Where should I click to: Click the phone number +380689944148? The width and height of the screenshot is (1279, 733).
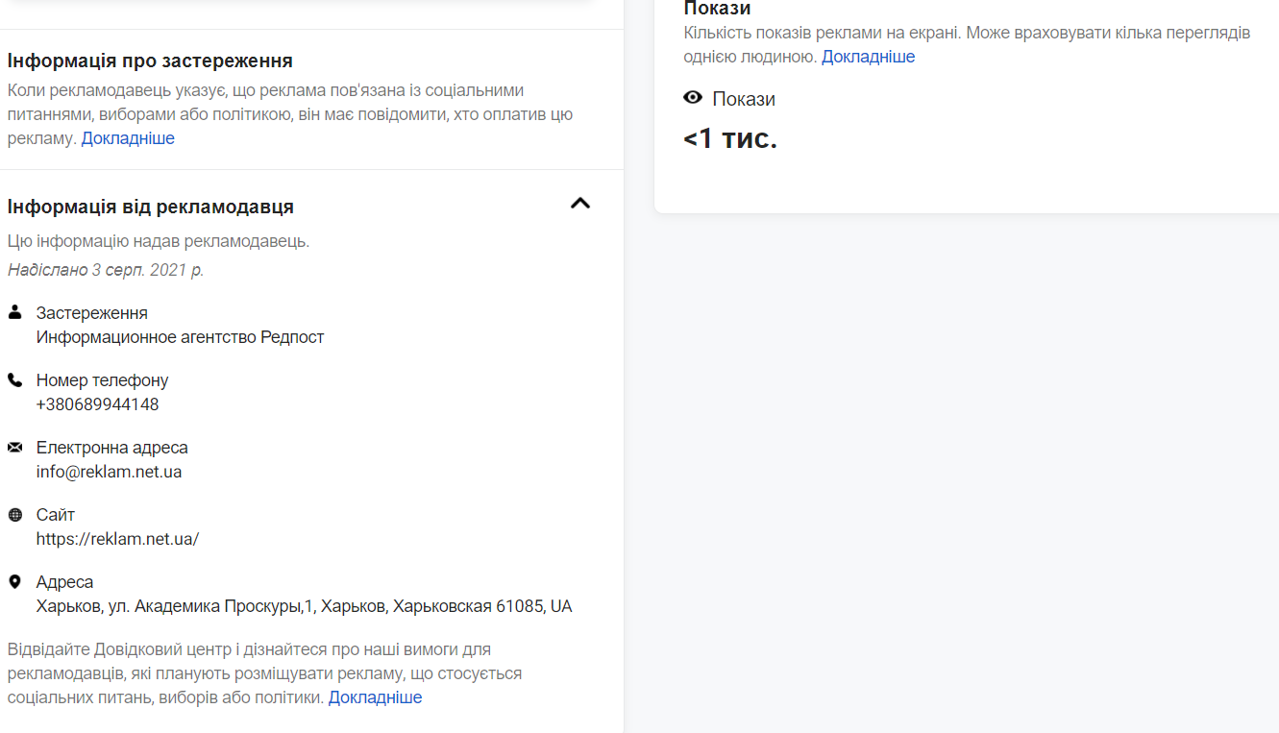pos(97,404)
